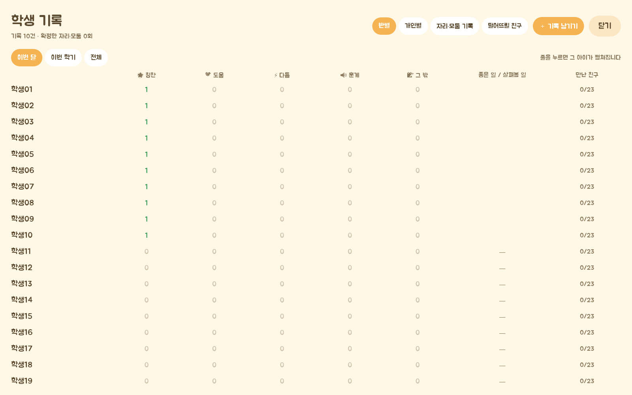This screenshot has height=395, width=632.
Task: Open the 떨어뜨릴 친구 tab
Action: (505, 26)
